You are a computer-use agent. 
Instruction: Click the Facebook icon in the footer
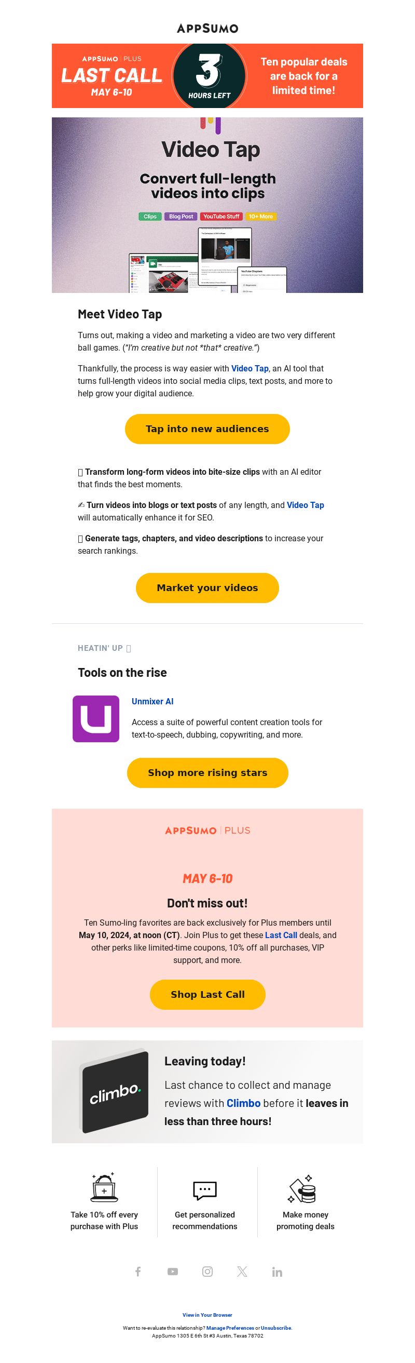[x=138, y=1272]
